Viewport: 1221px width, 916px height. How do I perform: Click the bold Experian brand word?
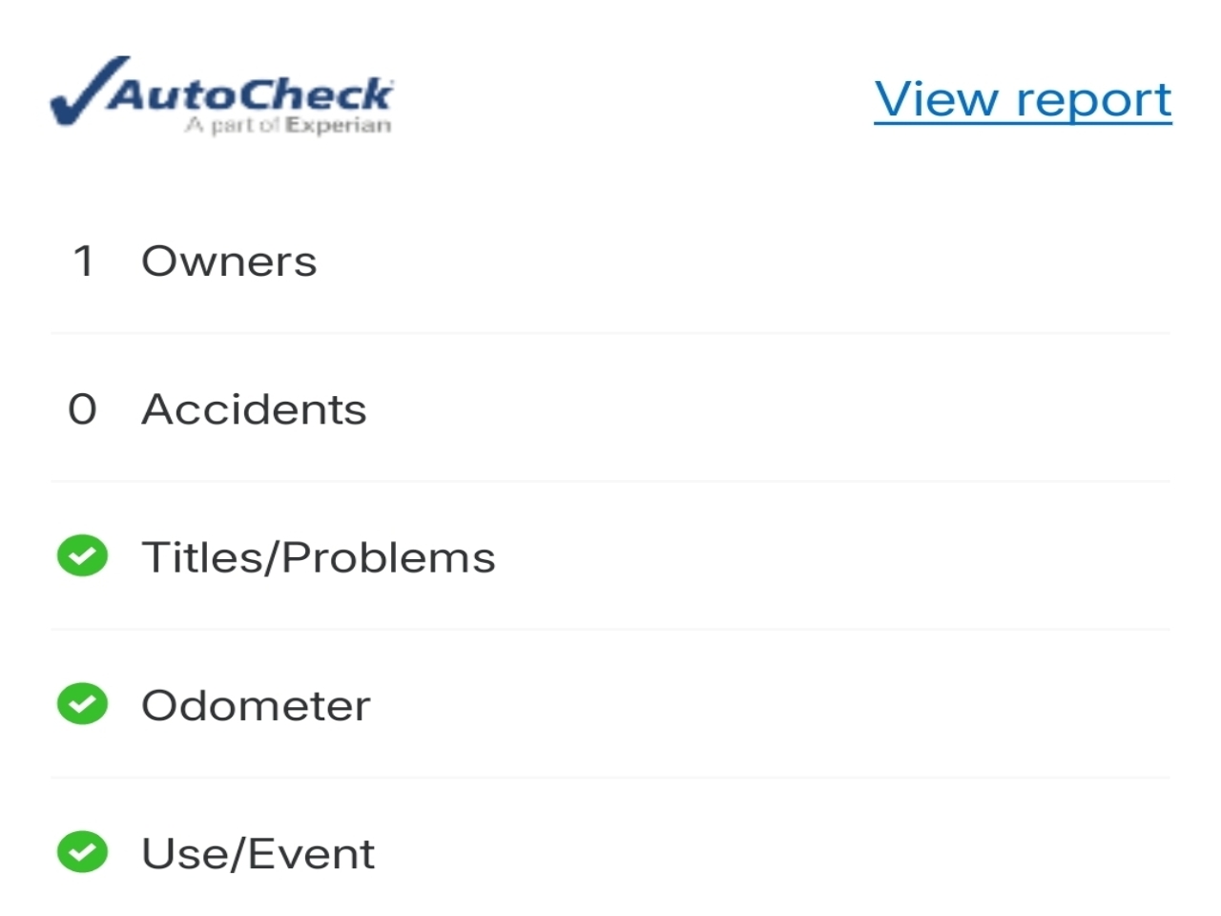click(x=338, y=126)
